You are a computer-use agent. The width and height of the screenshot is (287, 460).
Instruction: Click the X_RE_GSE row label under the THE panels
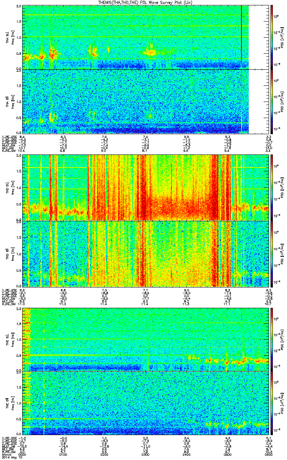[9, 439]
